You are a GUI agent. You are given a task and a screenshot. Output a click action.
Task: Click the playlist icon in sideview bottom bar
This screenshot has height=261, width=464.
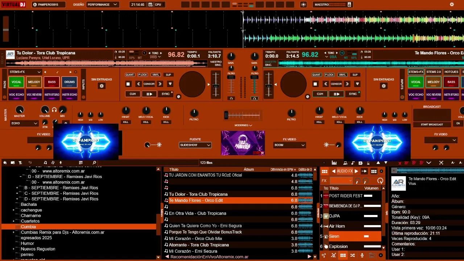[324, 256]
